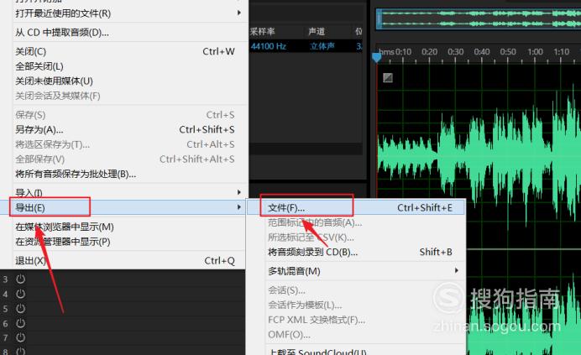Viewport: 581px width, 355px height.
Task: Click arrow beside 打开最近使用的文件(R)
Action: click(239, 13)
